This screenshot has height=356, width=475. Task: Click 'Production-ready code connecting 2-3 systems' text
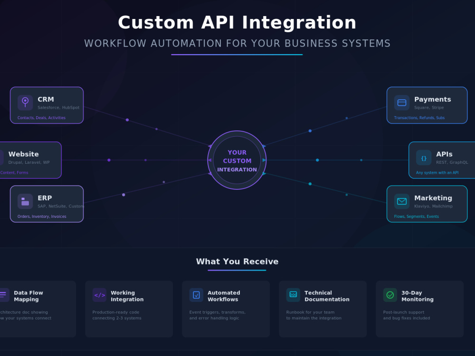117,315
